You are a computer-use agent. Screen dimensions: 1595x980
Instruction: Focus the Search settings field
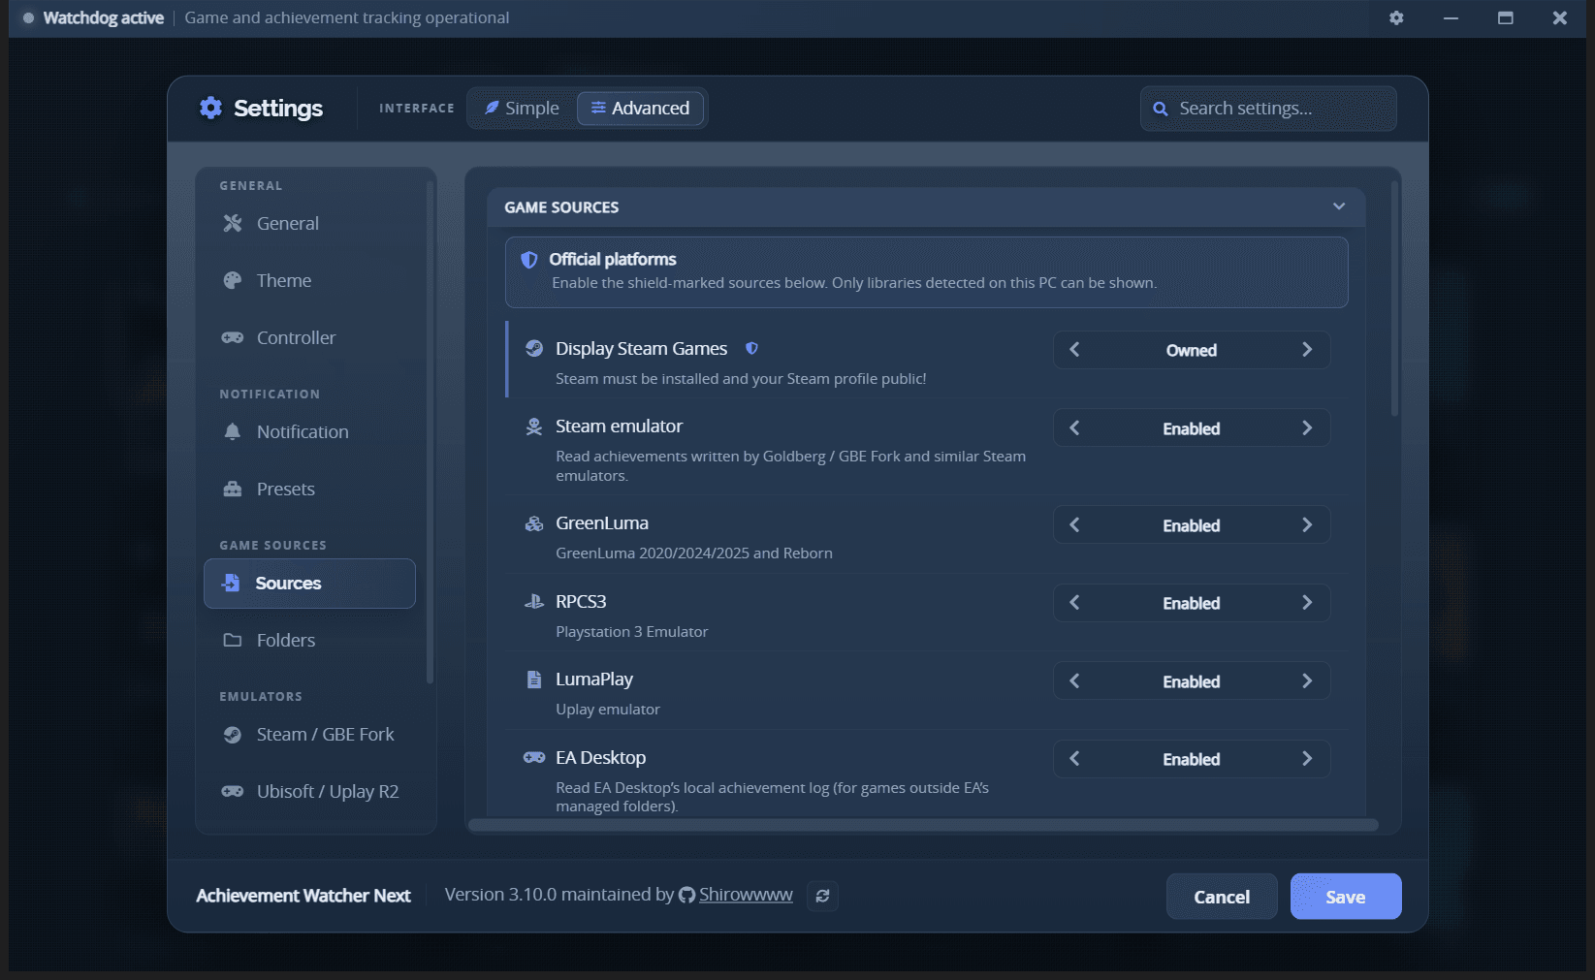[1268, 109]
